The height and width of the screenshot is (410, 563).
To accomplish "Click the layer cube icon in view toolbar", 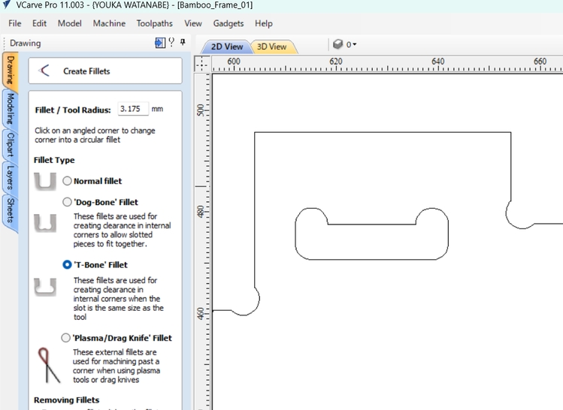I will tap(337, 44).
